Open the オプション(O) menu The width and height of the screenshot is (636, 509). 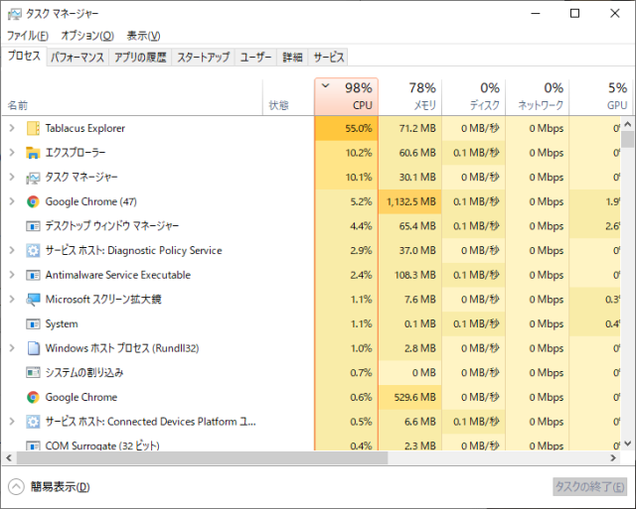(87, 36)
